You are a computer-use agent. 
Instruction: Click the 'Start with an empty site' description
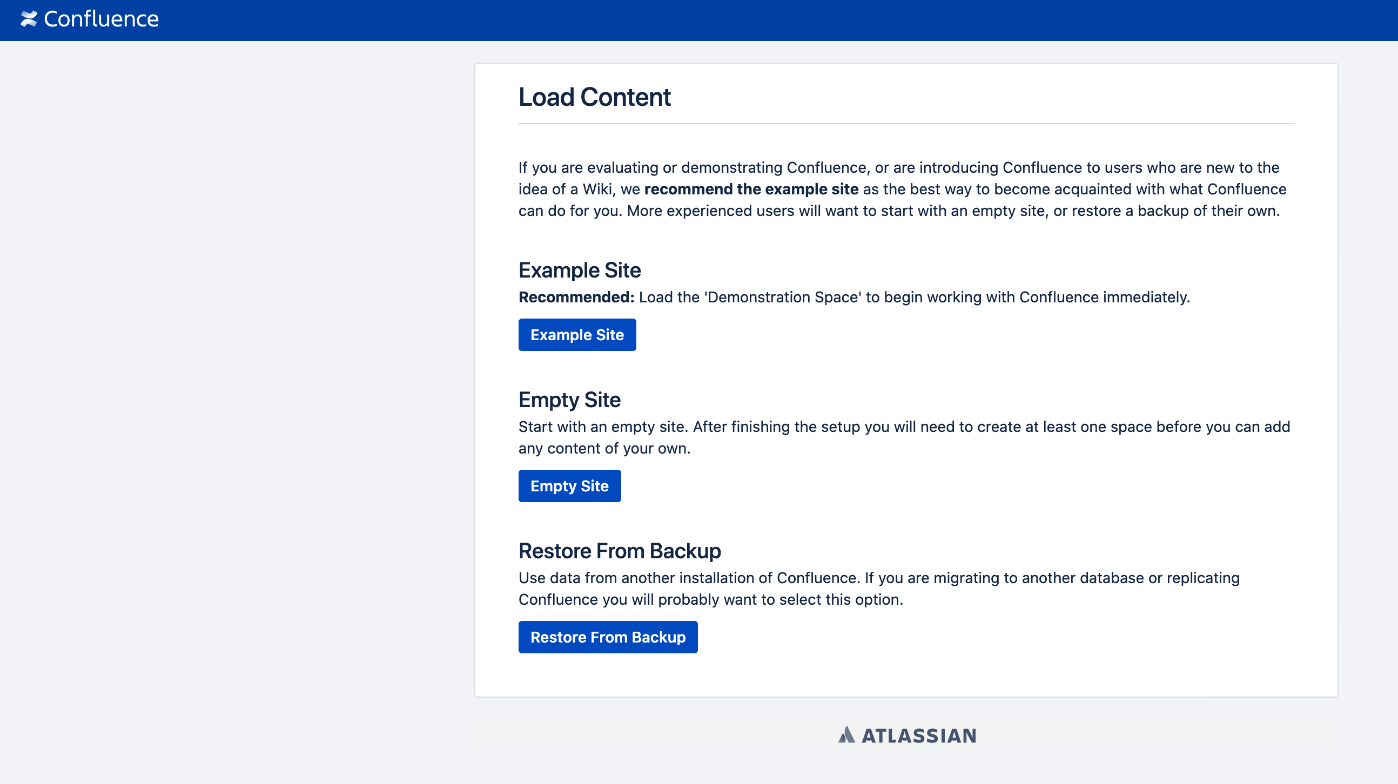(x=904, y=437)
